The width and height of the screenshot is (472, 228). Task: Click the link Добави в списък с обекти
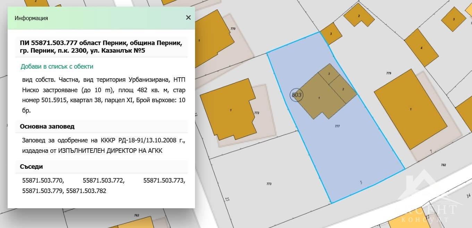point(57,66)
